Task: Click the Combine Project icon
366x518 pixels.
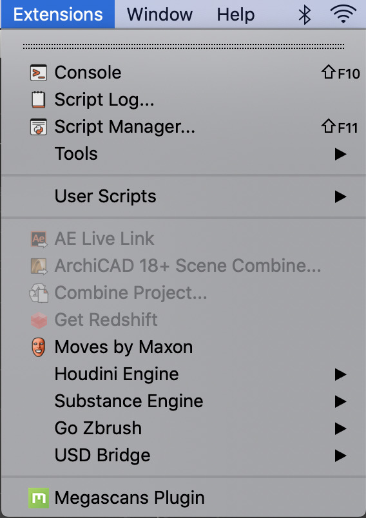Action: coord(39,293)
